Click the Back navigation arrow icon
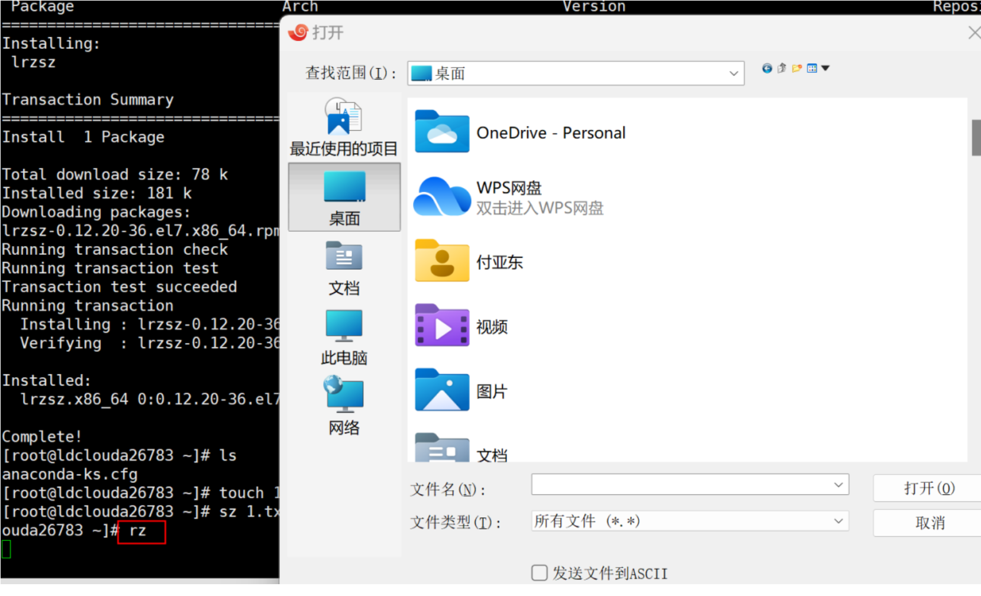The height and width of the screenshot is (596, 981). tap(767, 69)
